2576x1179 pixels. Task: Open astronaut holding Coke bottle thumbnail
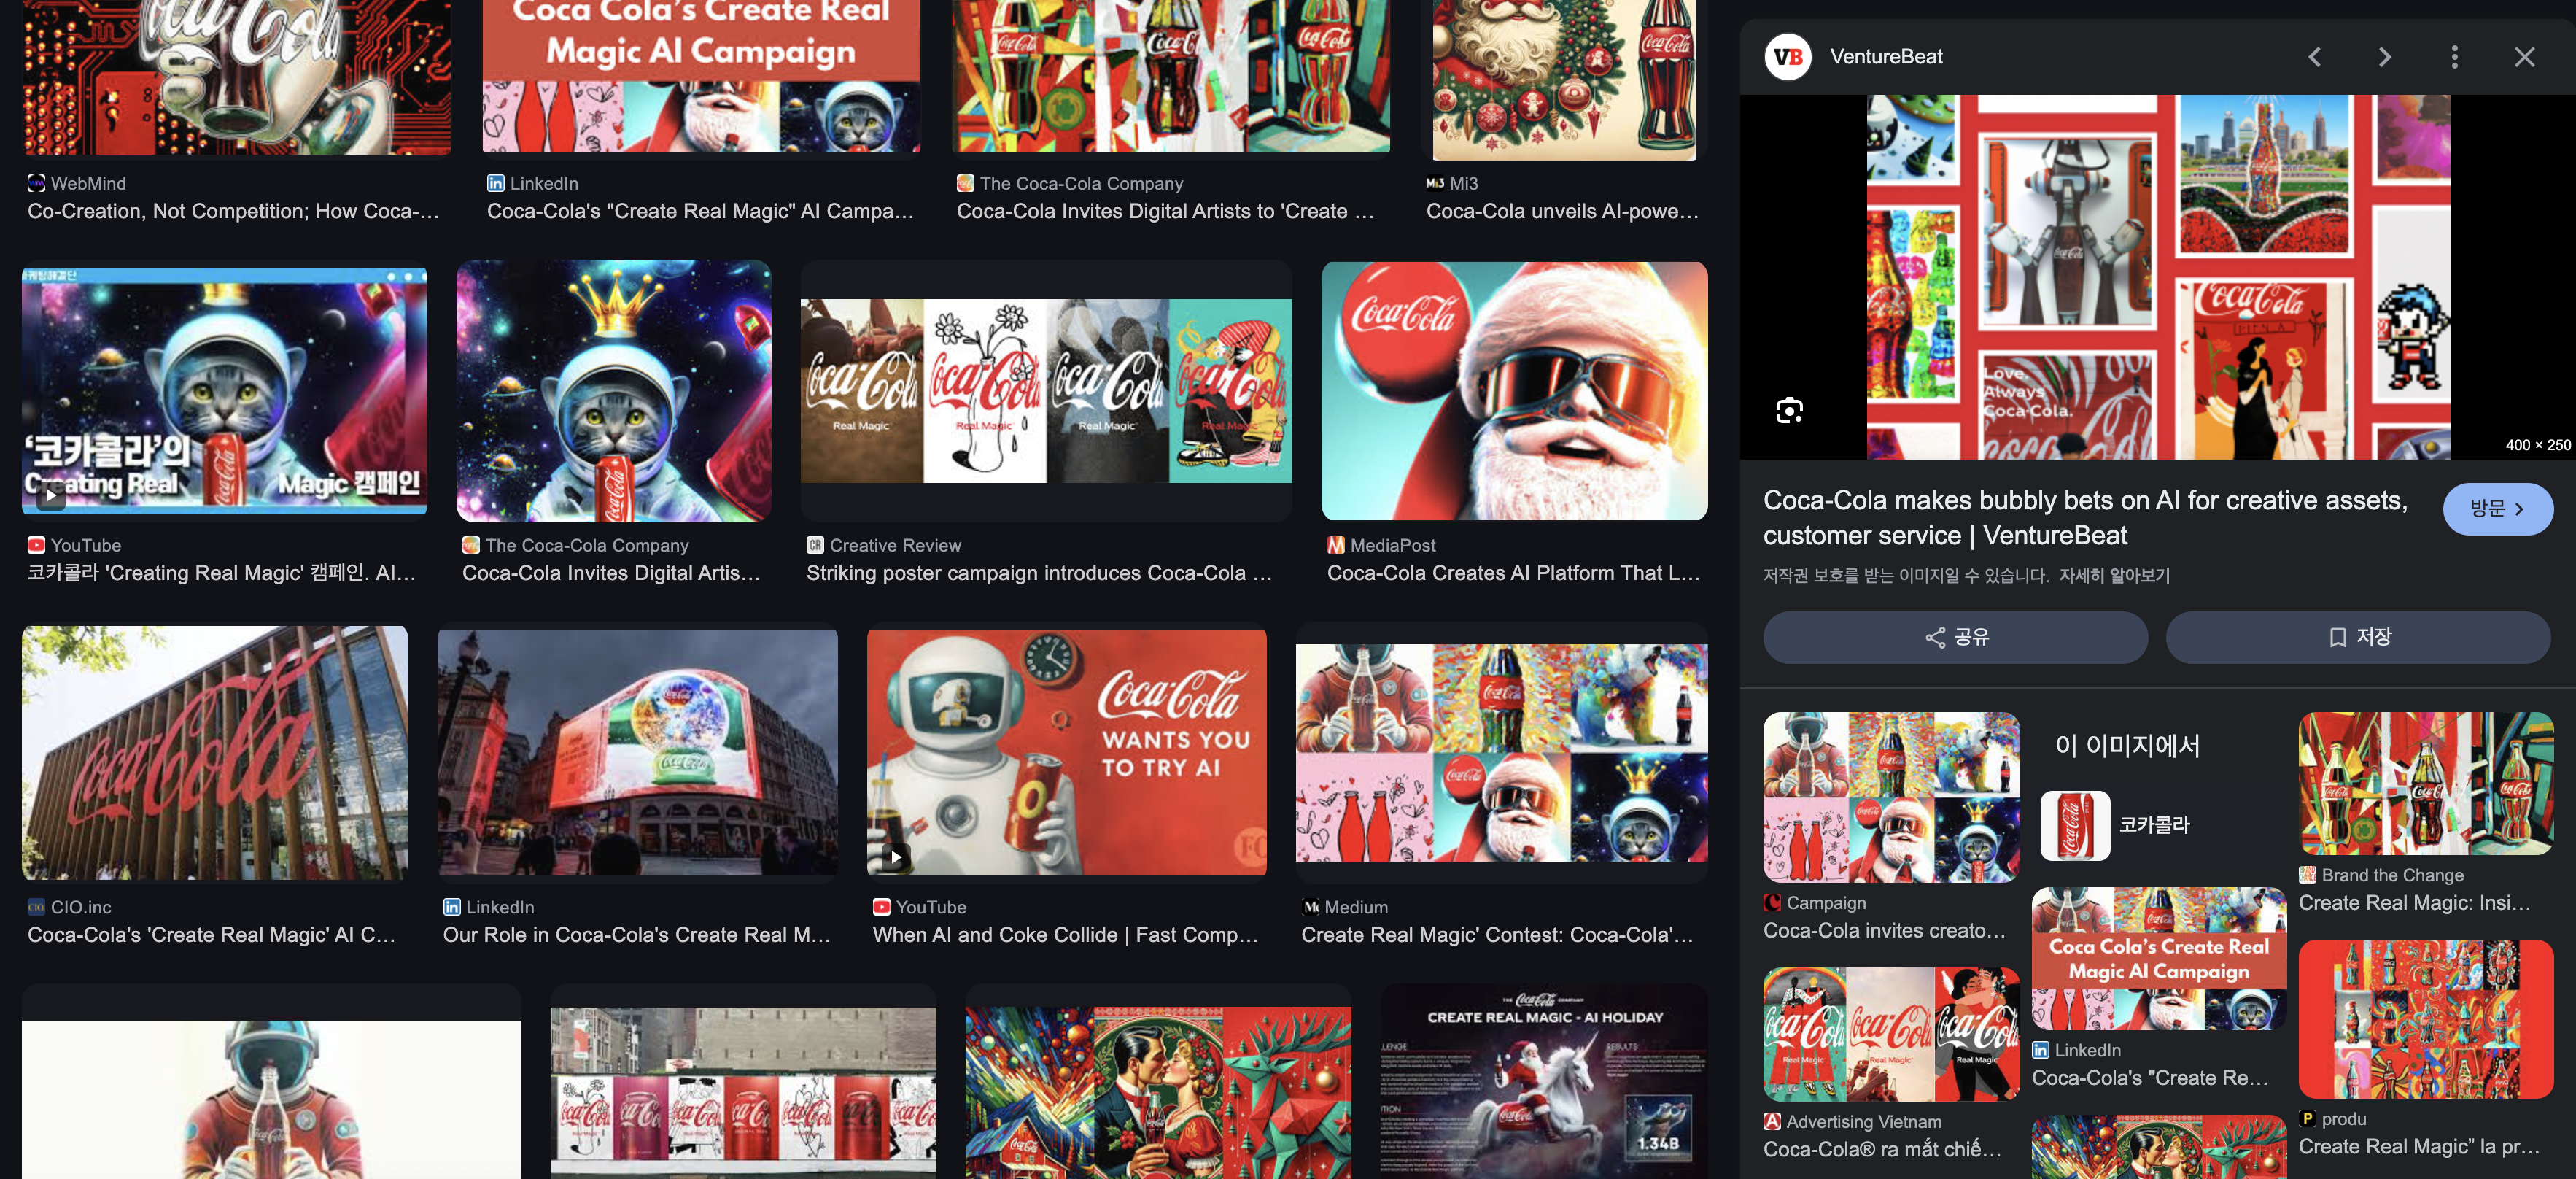[x=271, y=1100]
